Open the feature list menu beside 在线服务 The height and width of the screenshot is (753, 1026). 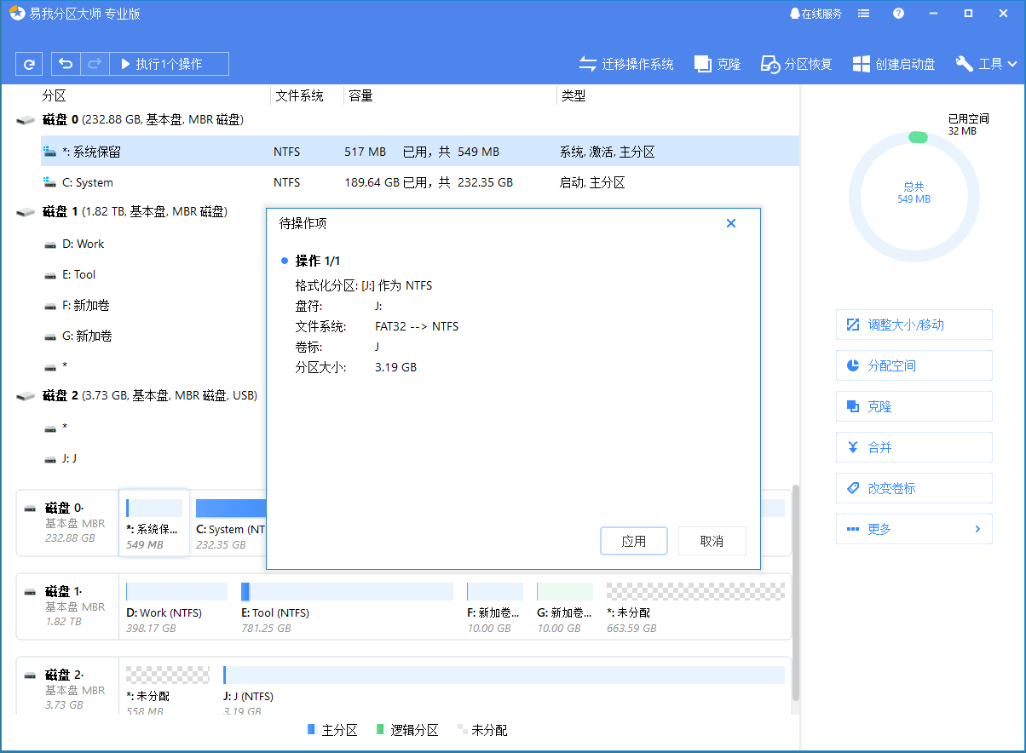[x=863, y=13]
